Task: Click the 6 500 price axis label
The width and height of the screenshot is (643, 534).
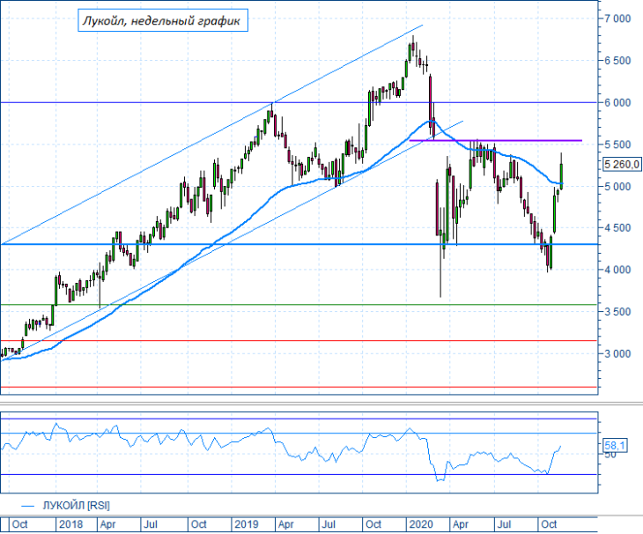Action: pos(617,60)
